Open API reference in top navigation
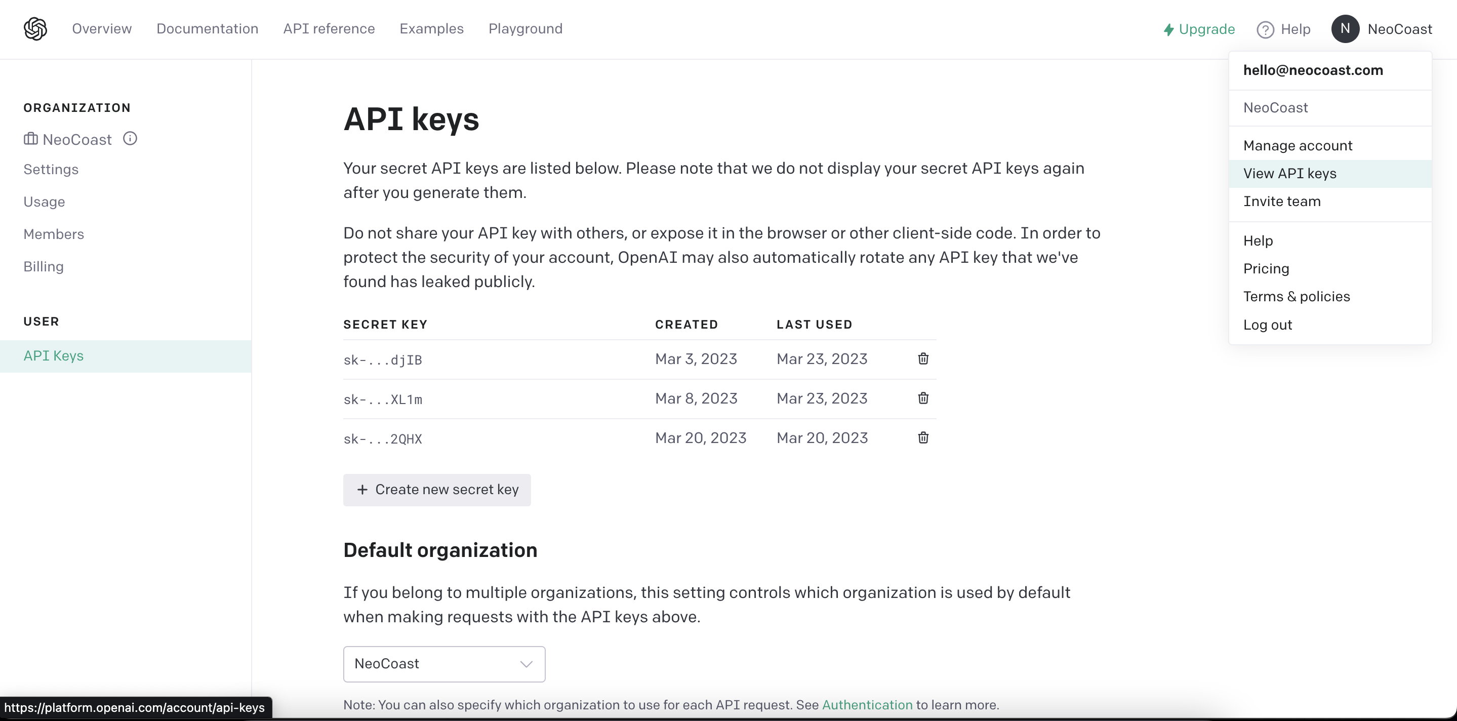The width and height of the screenshot is (1457, 721). (x=329, y=29)
